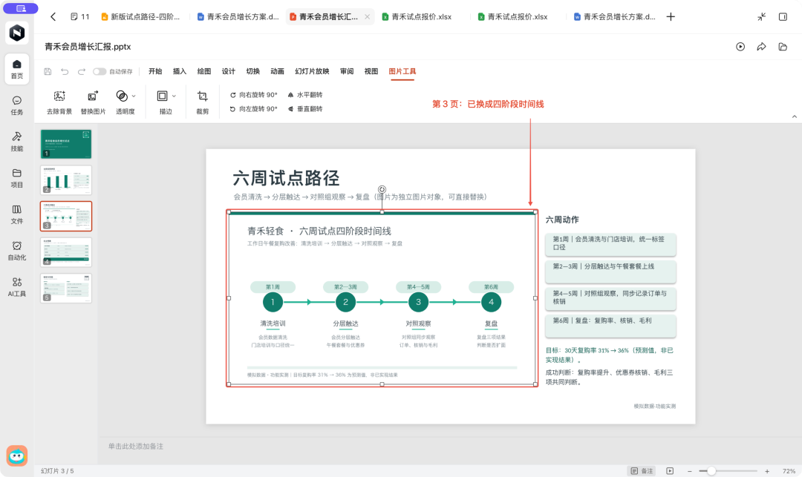The image size is (802, 477).
Task: Expand the 透明度 transparency dropdown
Action: tap(134, 96)
